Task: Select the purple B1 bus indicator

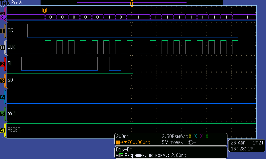Action: (x=3, y=17)
